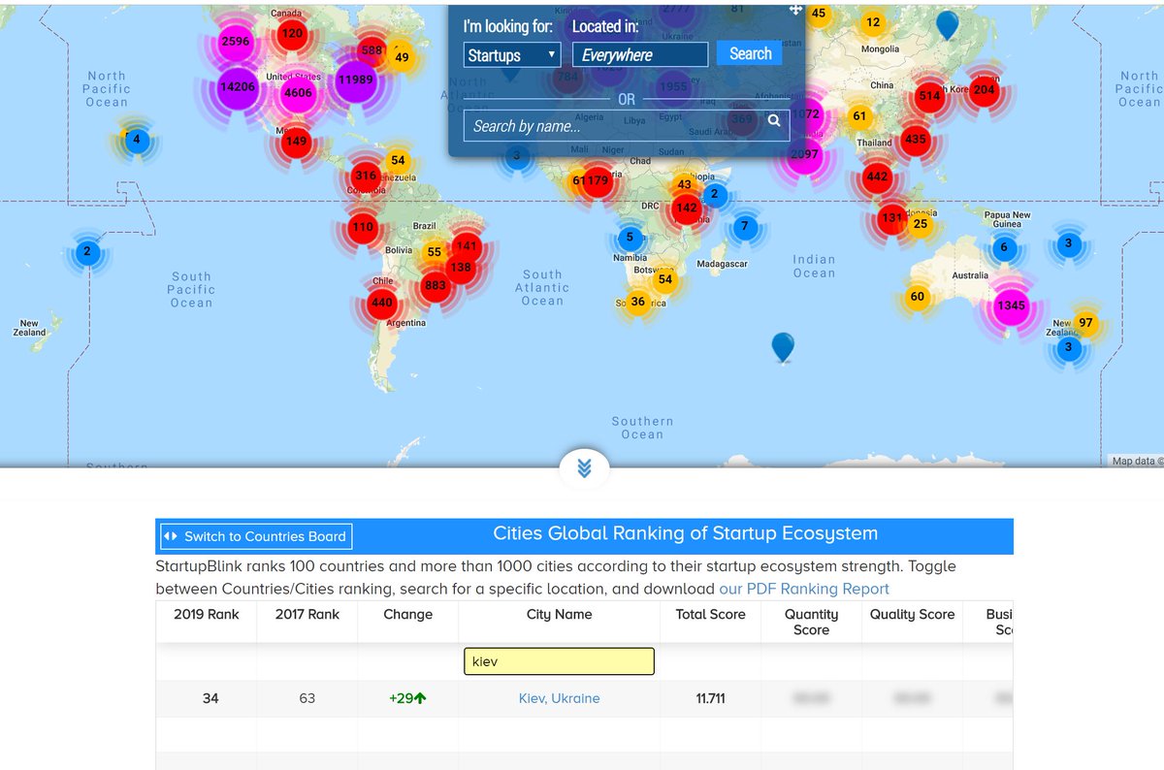
Task: Click the blue 7 cluster near Madagascar
Action: point(744,227)
